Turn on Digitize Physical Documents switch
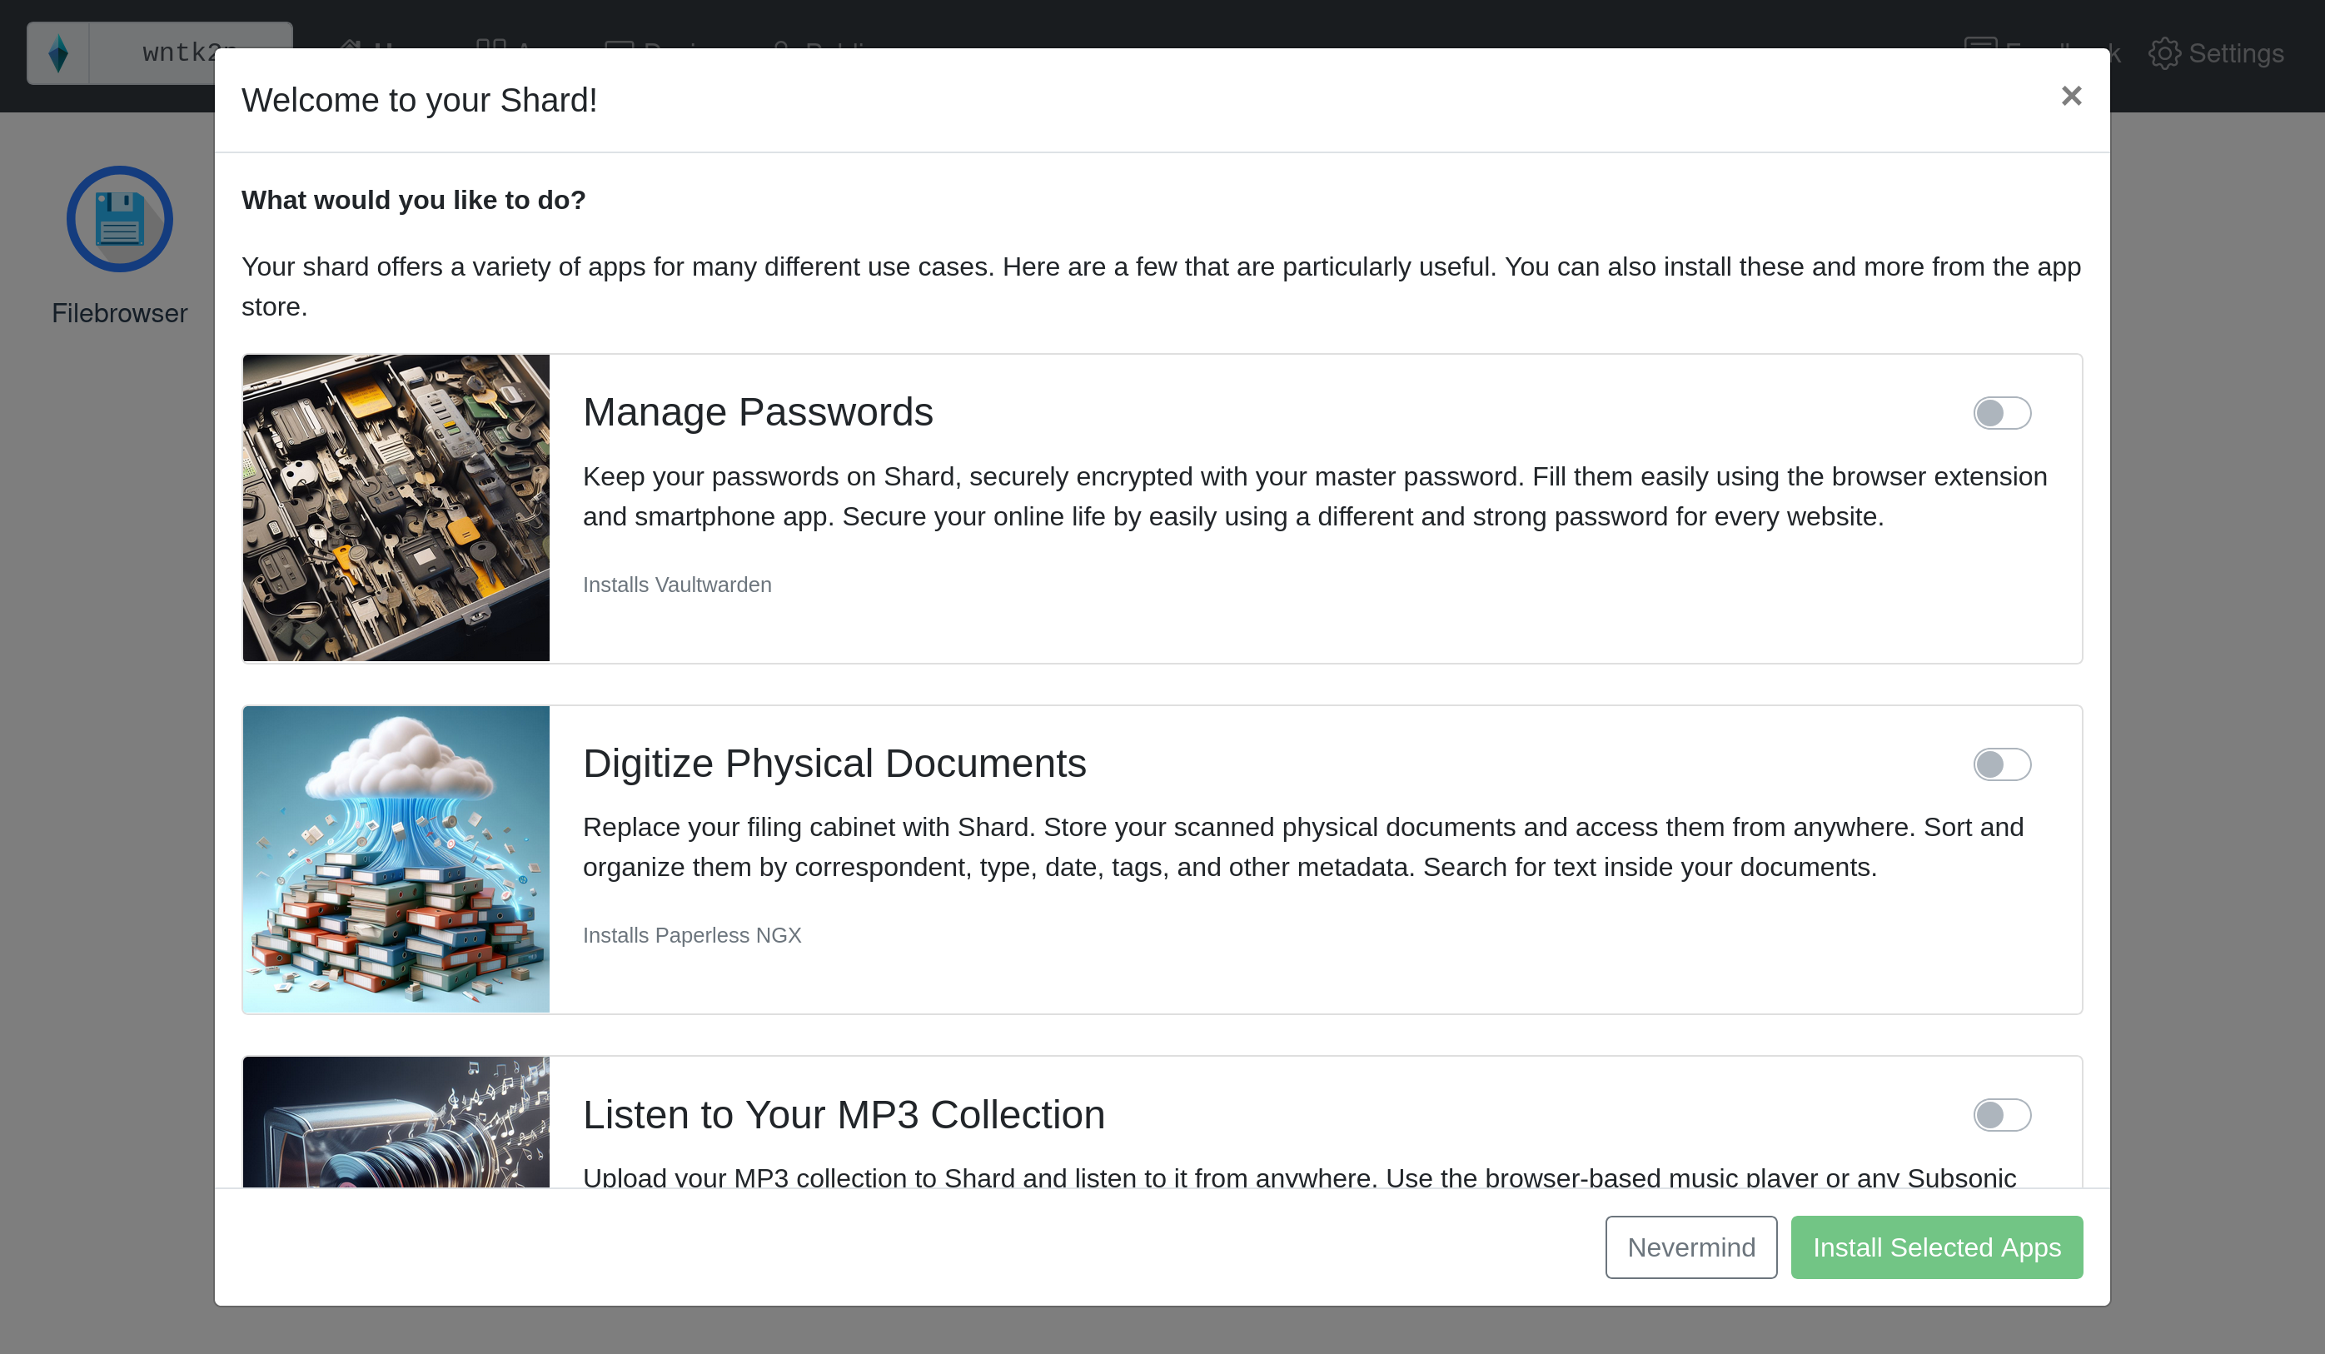This screenshot has height=1354, width=2325. pos(2001,764)
